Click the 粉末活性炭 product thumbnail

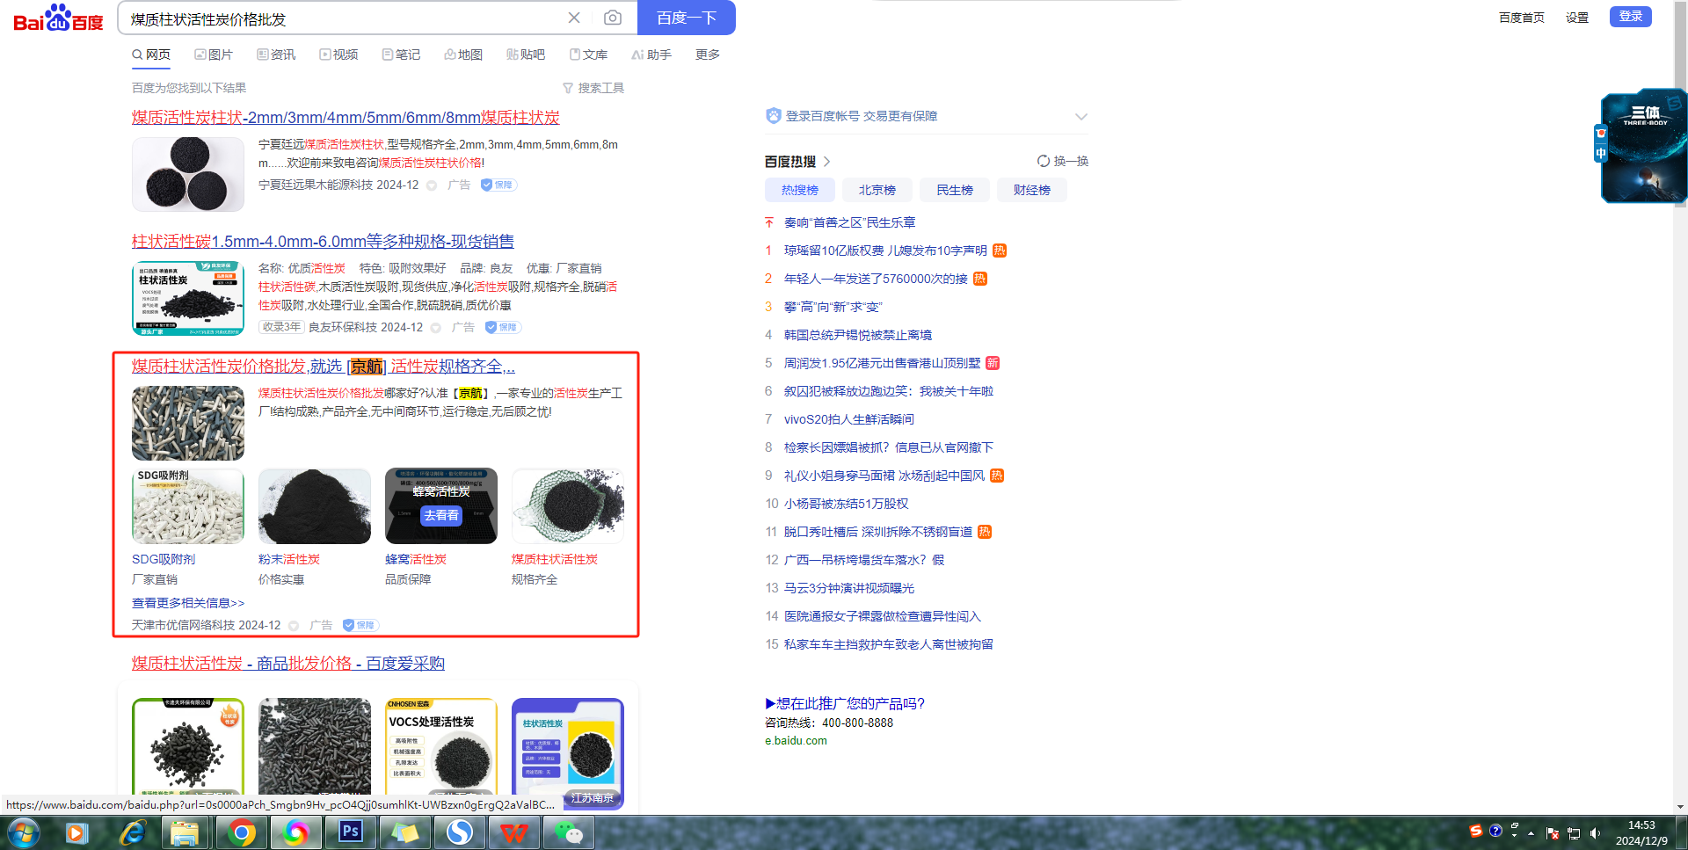point(315,506)
